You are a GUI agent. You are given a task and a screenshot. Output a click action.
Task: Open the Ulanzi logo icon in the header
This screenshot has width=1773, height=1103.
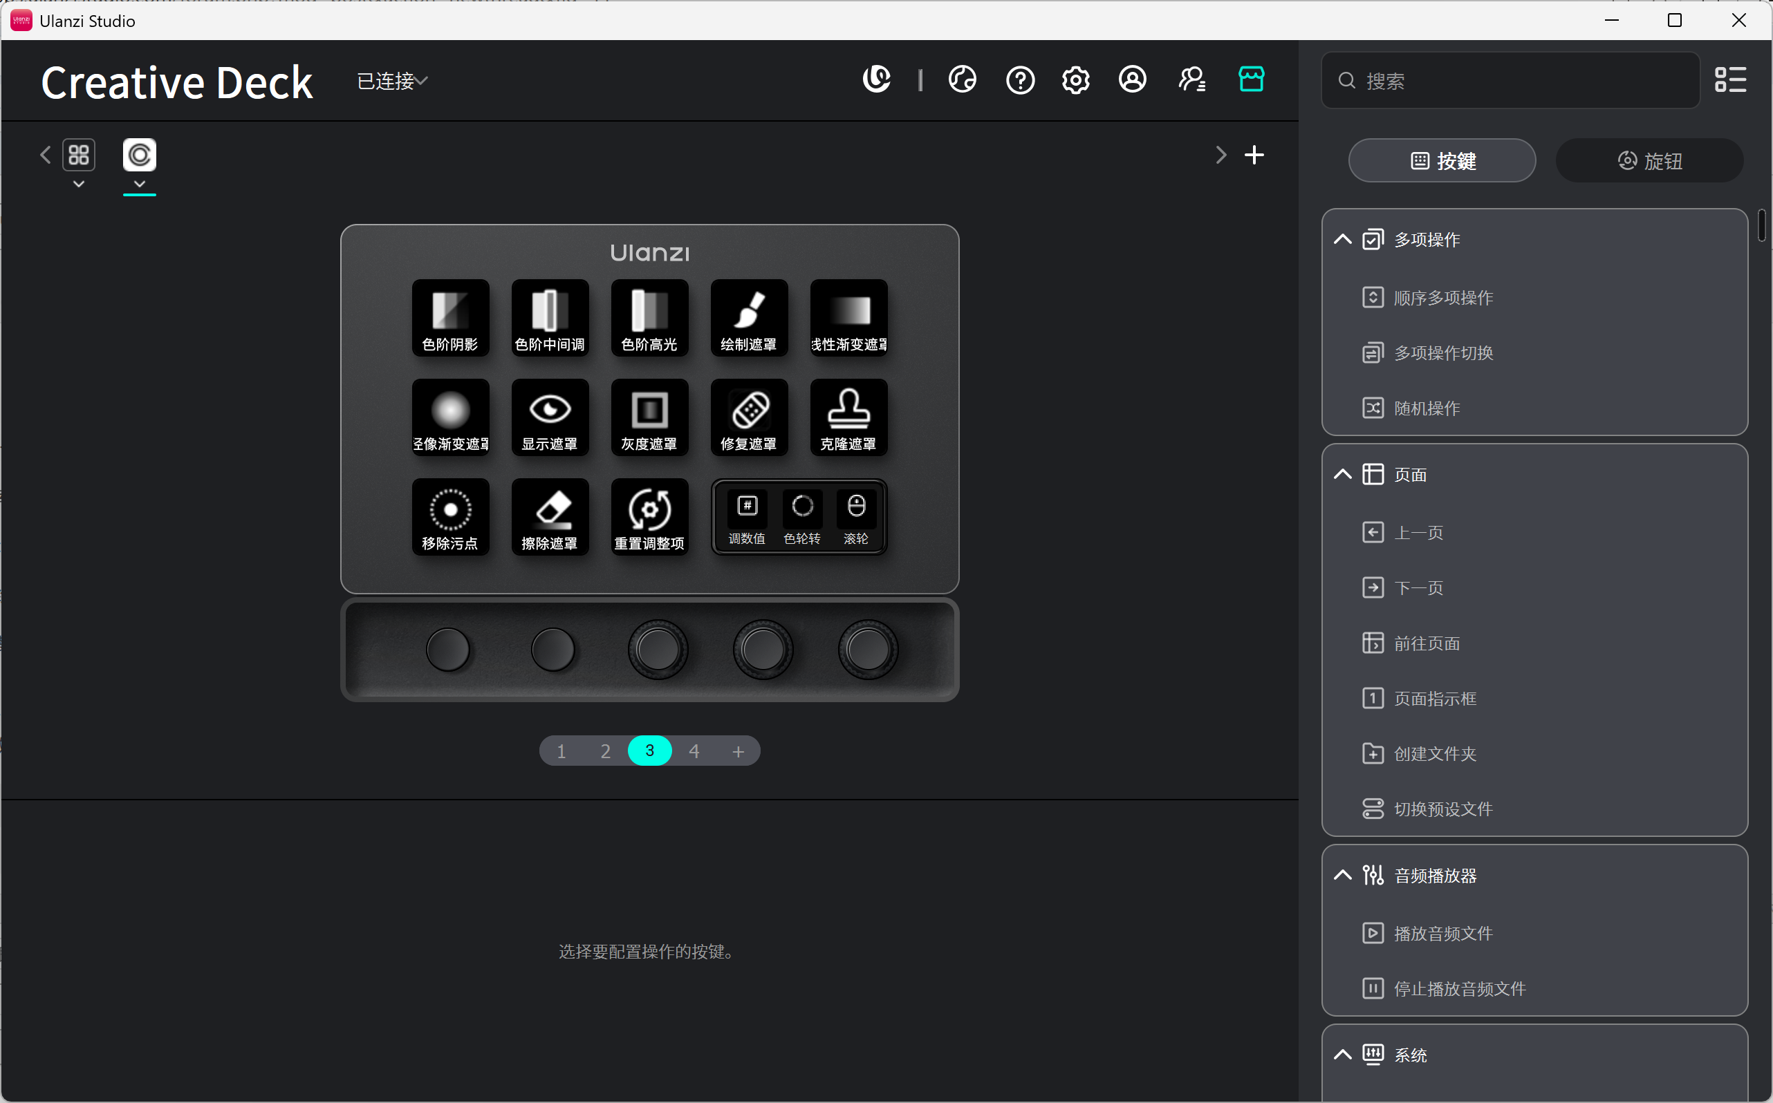click(x=877, y=79)
